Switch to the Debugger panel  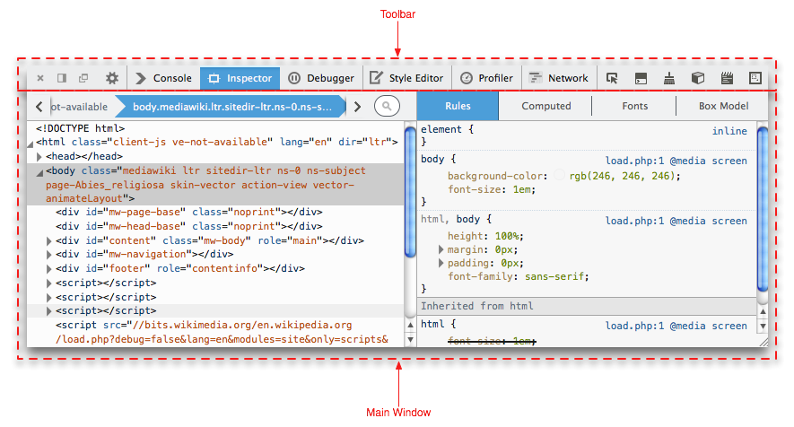pyautogui.click(x=321, y=78)
